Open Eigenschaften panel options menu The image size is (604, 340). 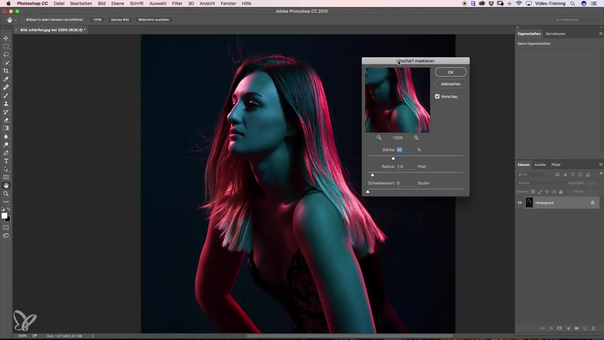click(x=601, y=34)
